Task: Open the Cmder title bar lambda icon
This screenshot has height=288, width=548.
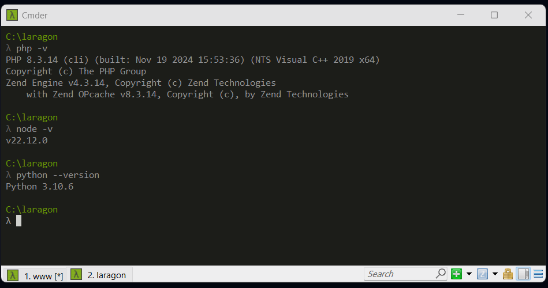Action: [12, 15]
